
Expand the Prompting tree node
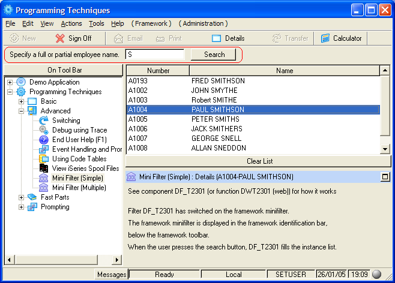(x=21, y=207)
